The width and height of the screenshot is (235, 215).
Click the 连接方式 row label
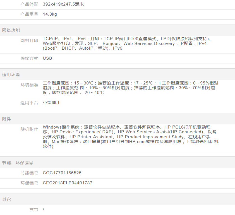tap(29, 59)
